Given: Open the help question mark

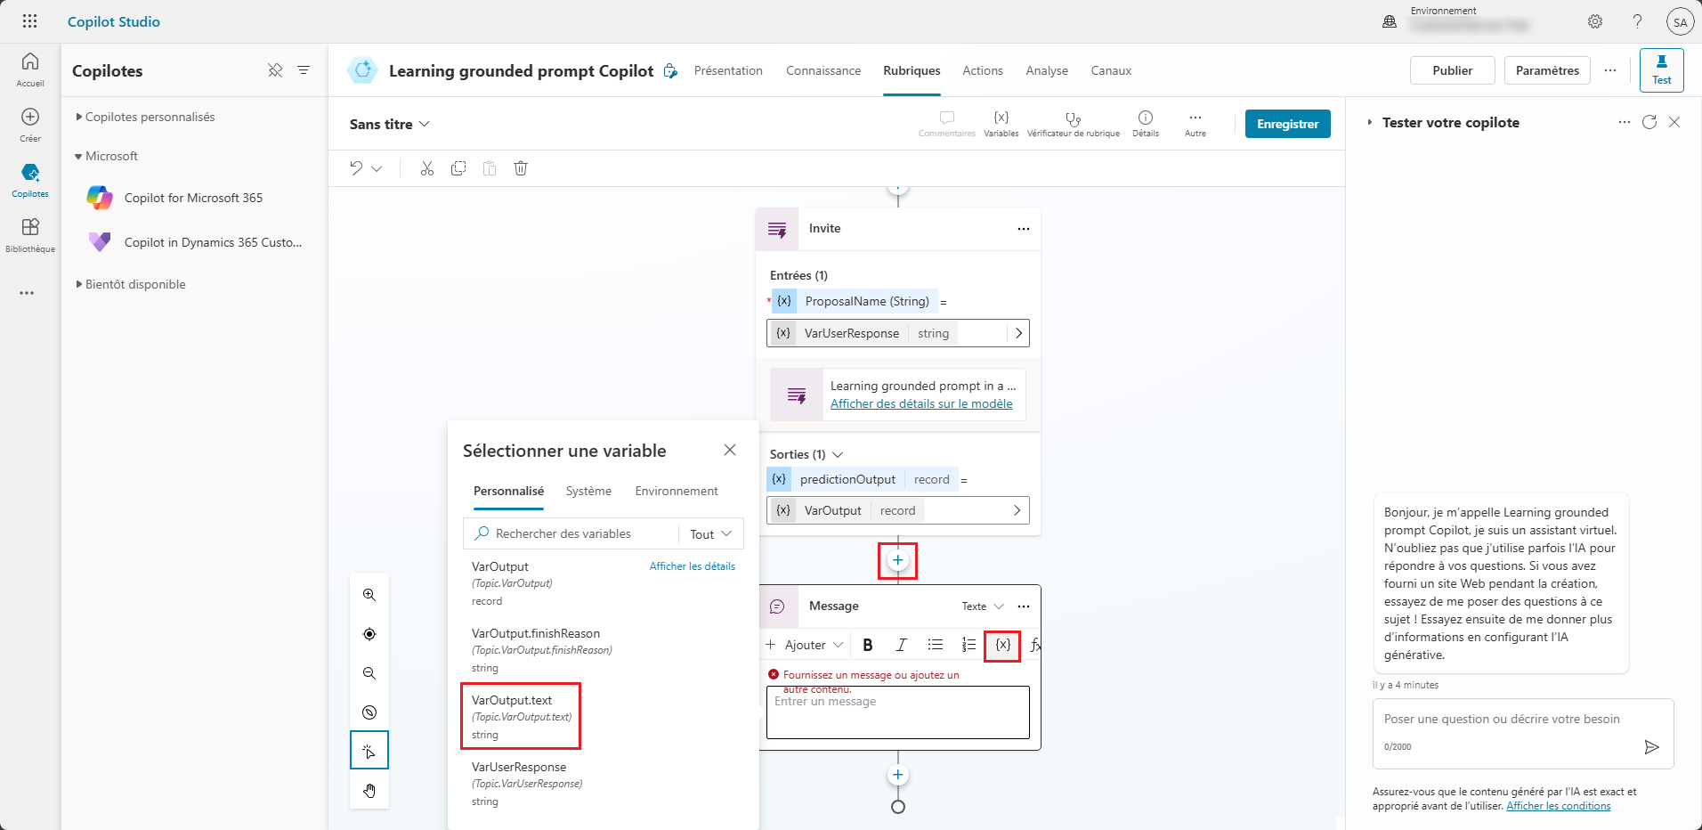Looking at the screenshot, I should 1637,21.
